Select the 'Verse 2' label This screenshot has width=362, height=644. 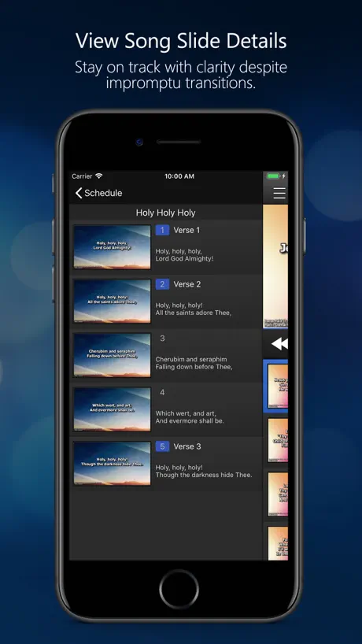tap(187, 284)
